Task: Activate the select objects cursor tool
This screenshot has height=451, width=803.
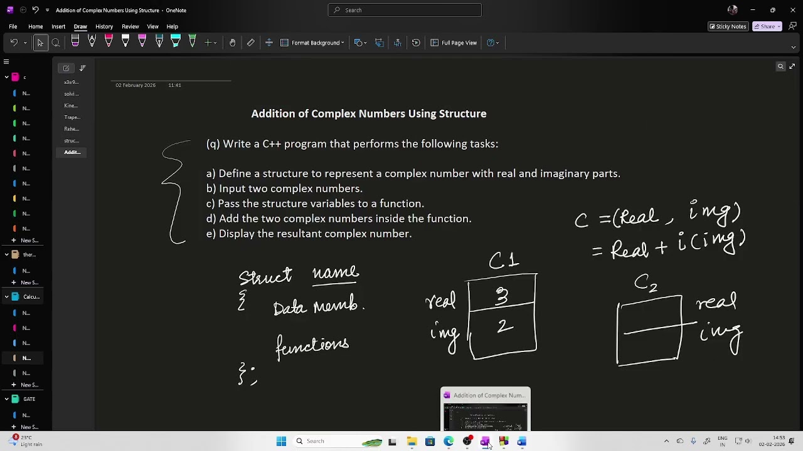Action: [40, 43]
